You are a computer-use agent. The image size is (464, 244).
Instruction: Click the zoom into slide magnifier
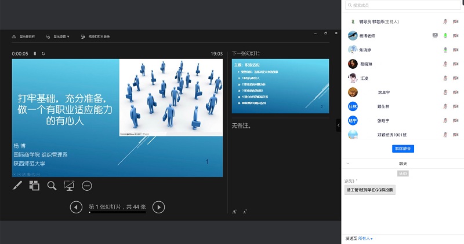pos(52,186)
